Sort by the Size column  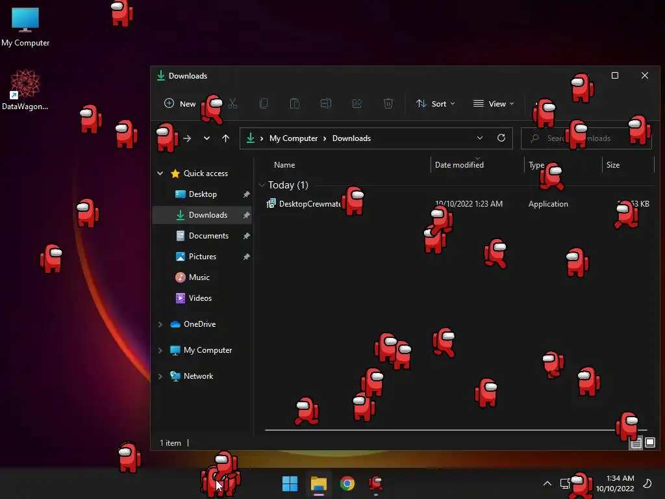click(613, 164)
